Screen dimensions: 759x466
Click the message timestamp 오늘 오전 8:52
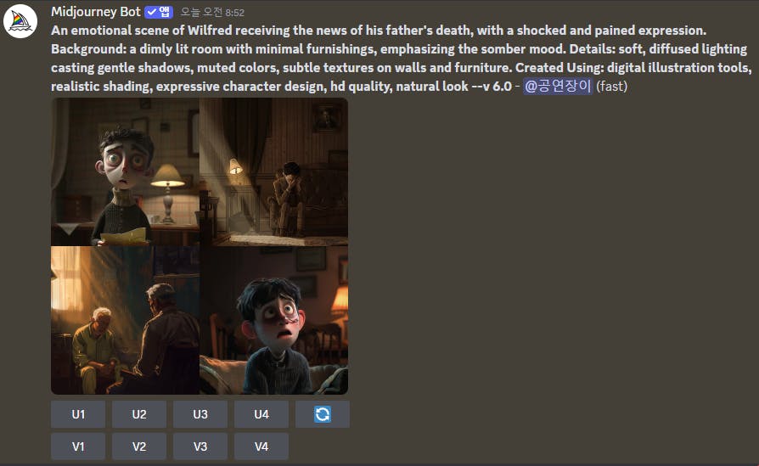pyautogui.click(x=212, y=13)
